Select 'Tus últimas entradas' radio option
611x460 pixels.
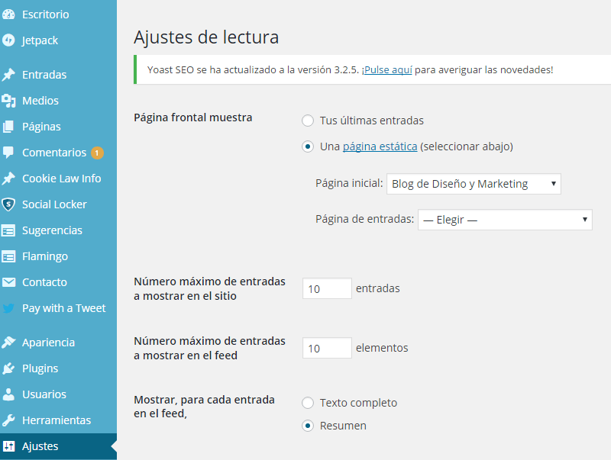[308, 121]
